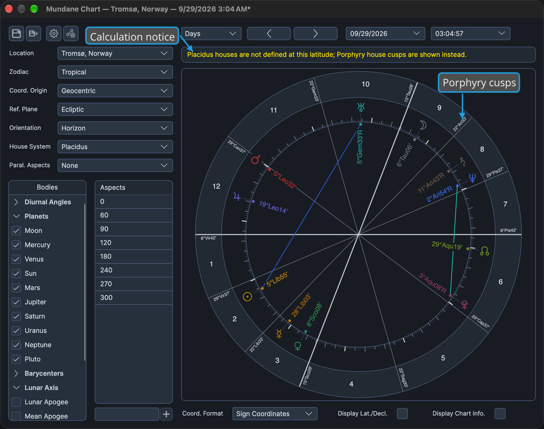Viewport: 544px width, 429px height.
Task: Open the Location dropdown showing Tromsø, Norway
Action: [115, 53]
